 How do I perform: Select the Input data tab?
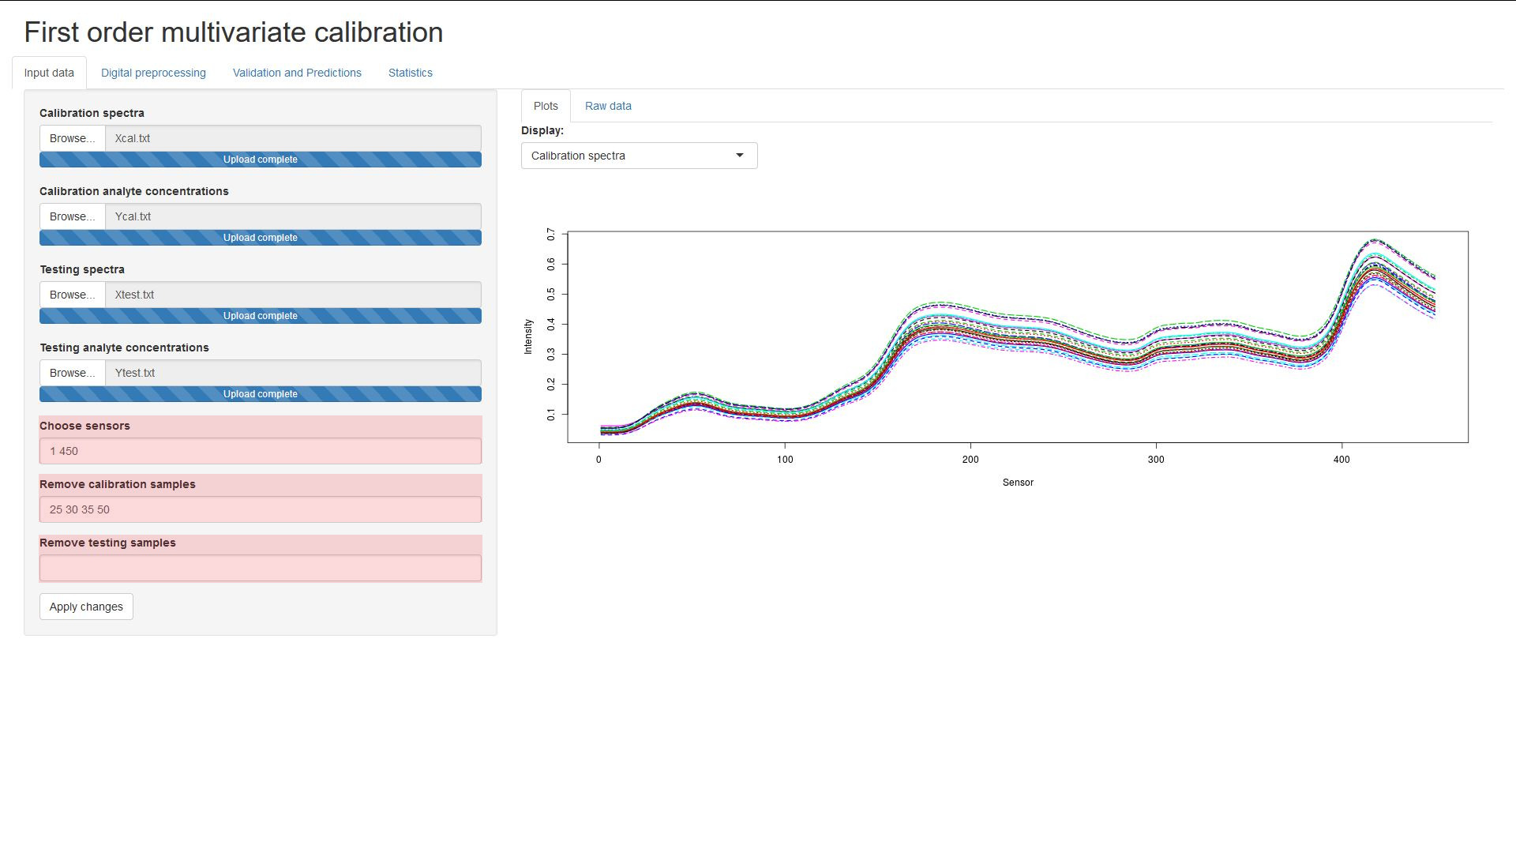pos(49,73)
